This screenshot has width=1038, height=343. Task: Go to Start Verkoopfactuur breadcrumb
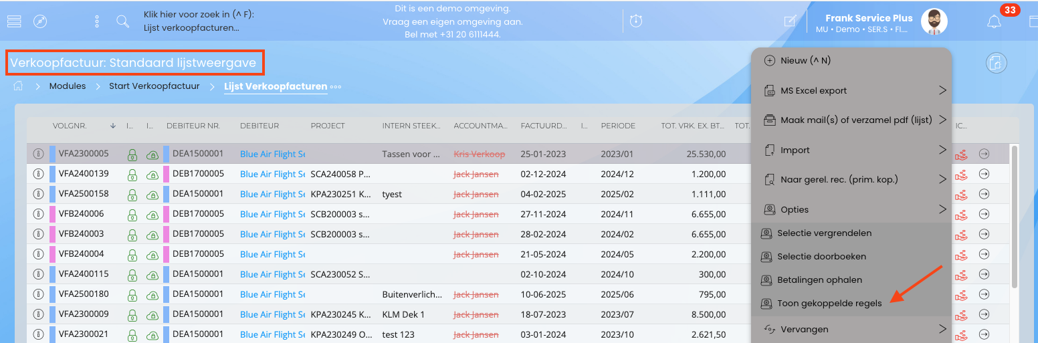pos(154,86)
